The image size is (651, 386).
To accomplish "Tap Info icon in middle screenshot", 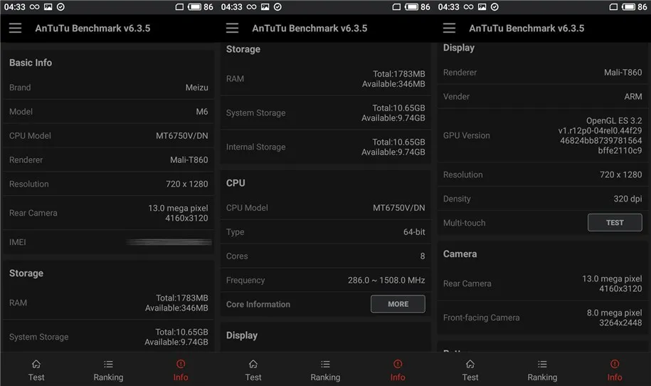I will (398, 364).
